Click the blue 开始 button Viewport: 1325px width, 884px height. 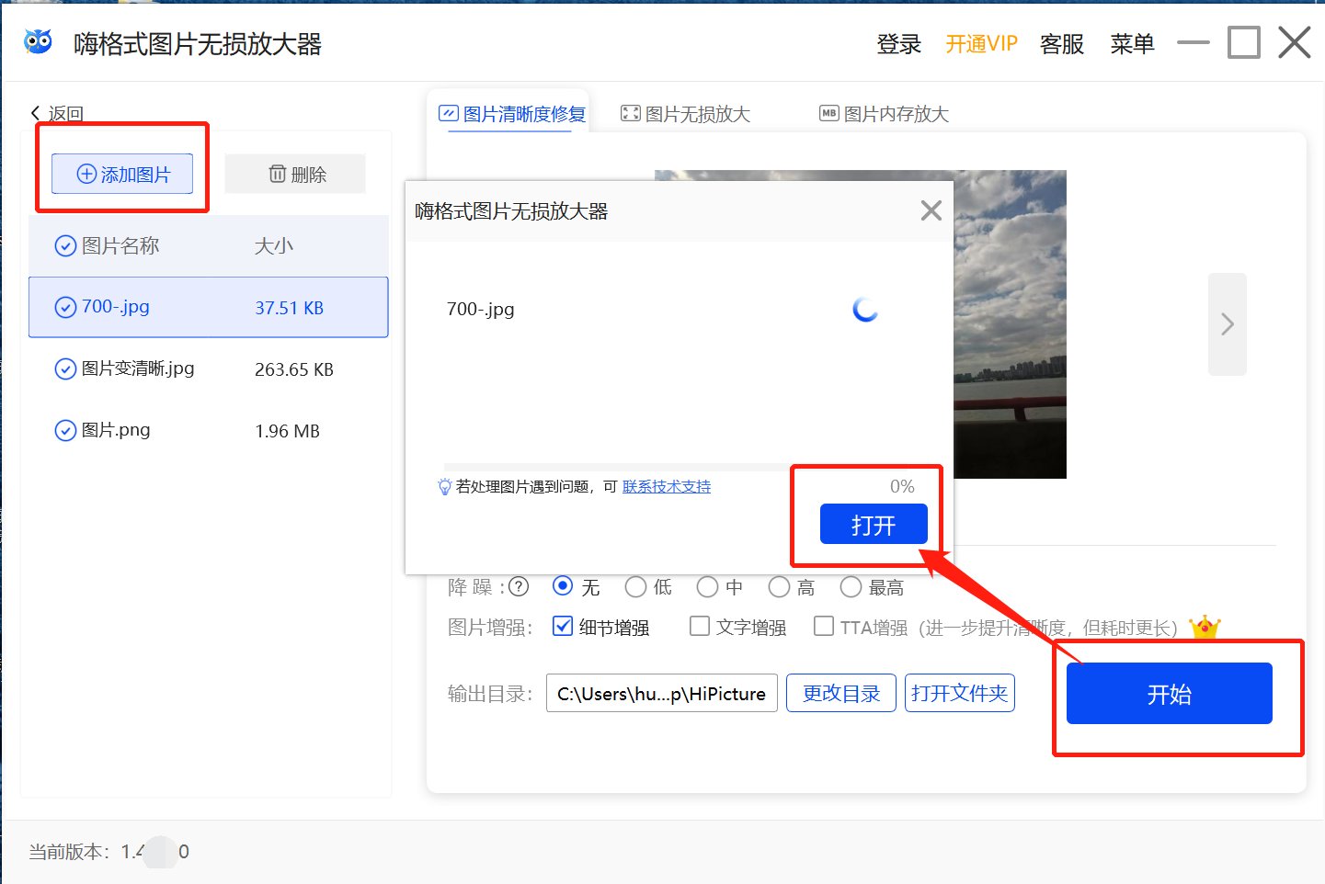coord(1169,694)
